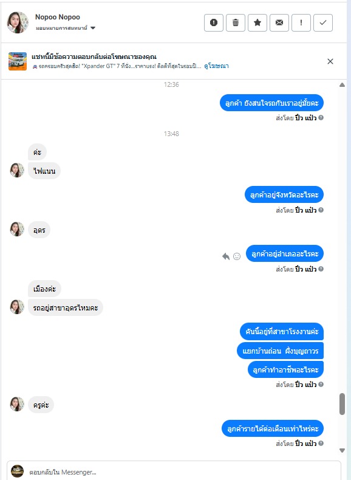Select the customer message รถอยู่สาขาอุดรไหมคะ
This screenshot has width=351, height=480.
(x=66, y=307)
